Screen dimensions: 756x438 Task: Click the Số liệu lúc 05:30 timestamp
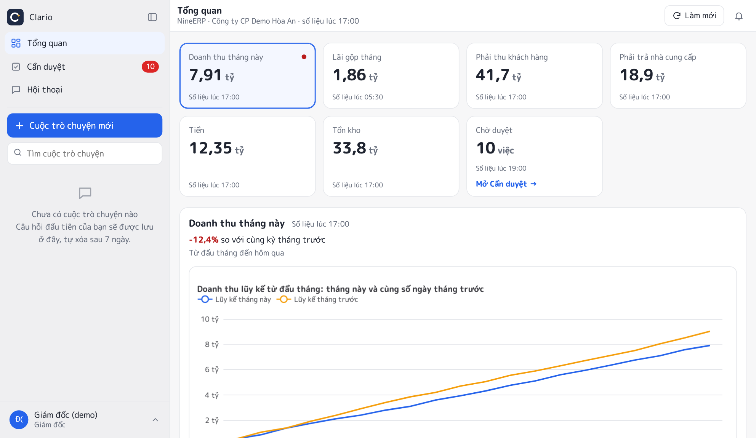coord(357,97)
